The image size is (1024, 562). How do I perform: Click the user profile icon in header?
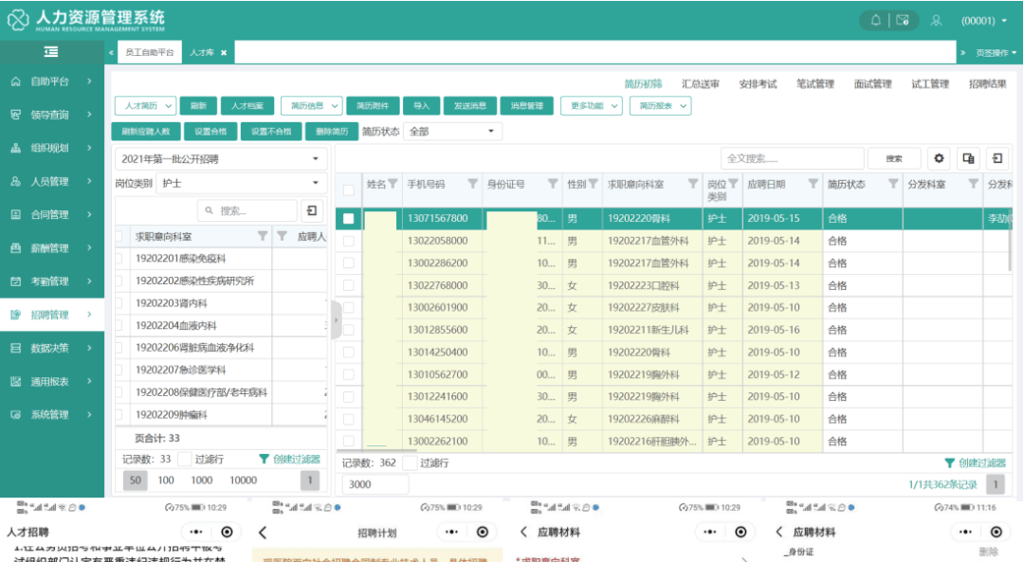point(936,20)
